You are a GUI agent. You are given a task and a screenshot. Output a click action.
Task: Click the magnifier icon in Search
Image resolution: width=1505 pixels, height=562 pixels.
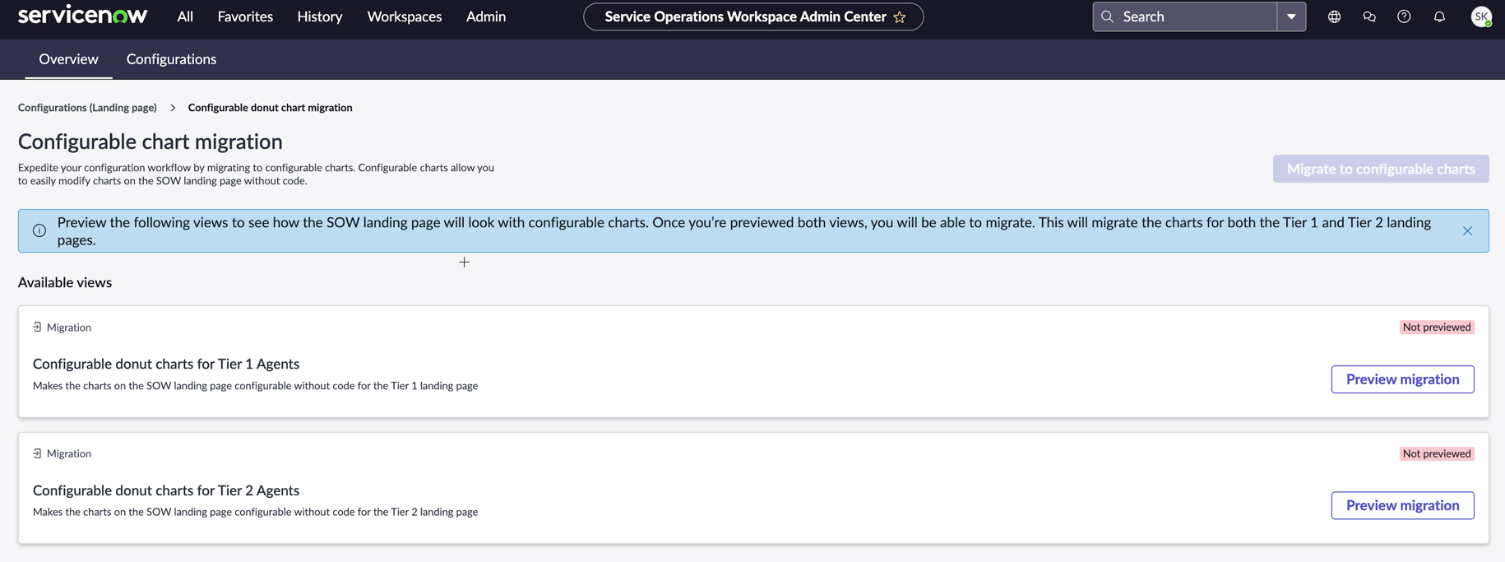tap(1107, 16)
